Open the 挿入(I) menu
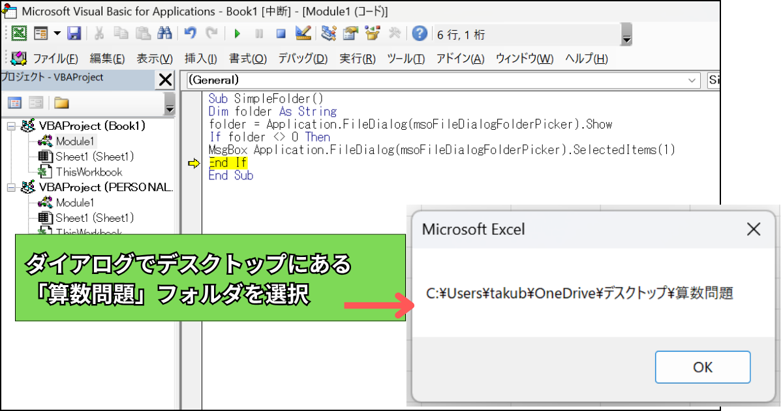 [x=200, y=59]
